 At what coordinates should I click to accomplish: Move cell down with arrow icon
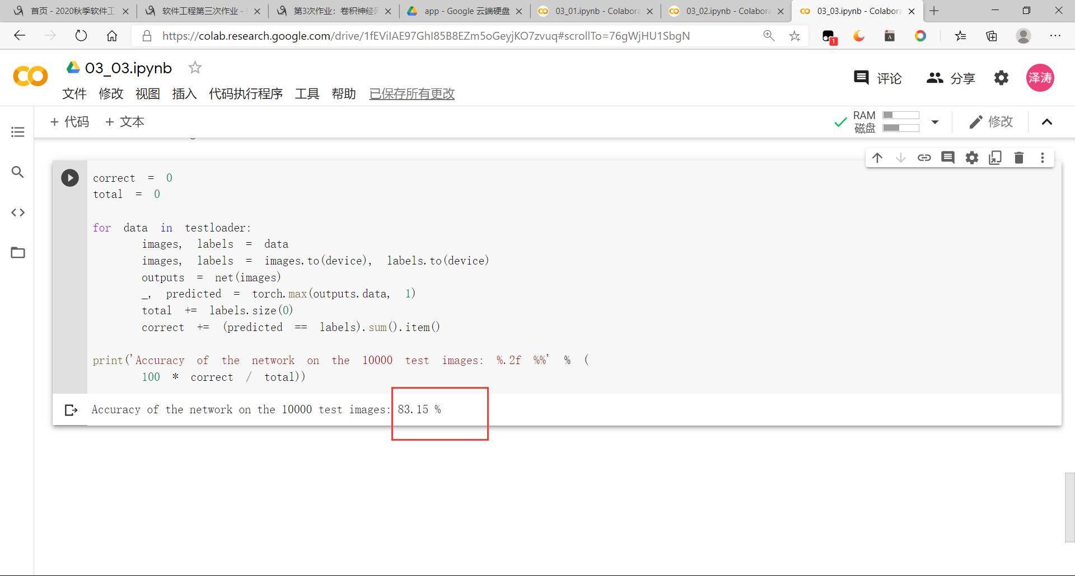click(901, 158)
